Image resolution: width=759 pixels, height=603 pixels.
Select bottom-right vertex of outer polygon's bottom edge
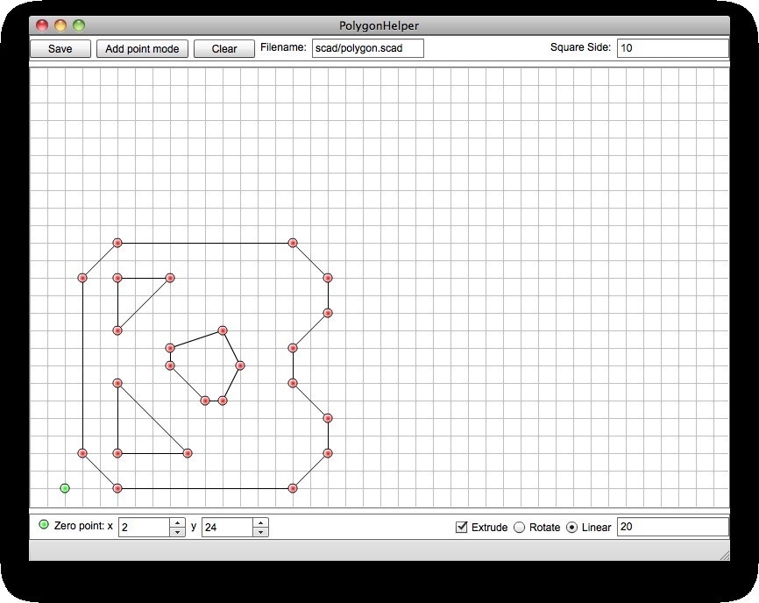click(293, 488)
